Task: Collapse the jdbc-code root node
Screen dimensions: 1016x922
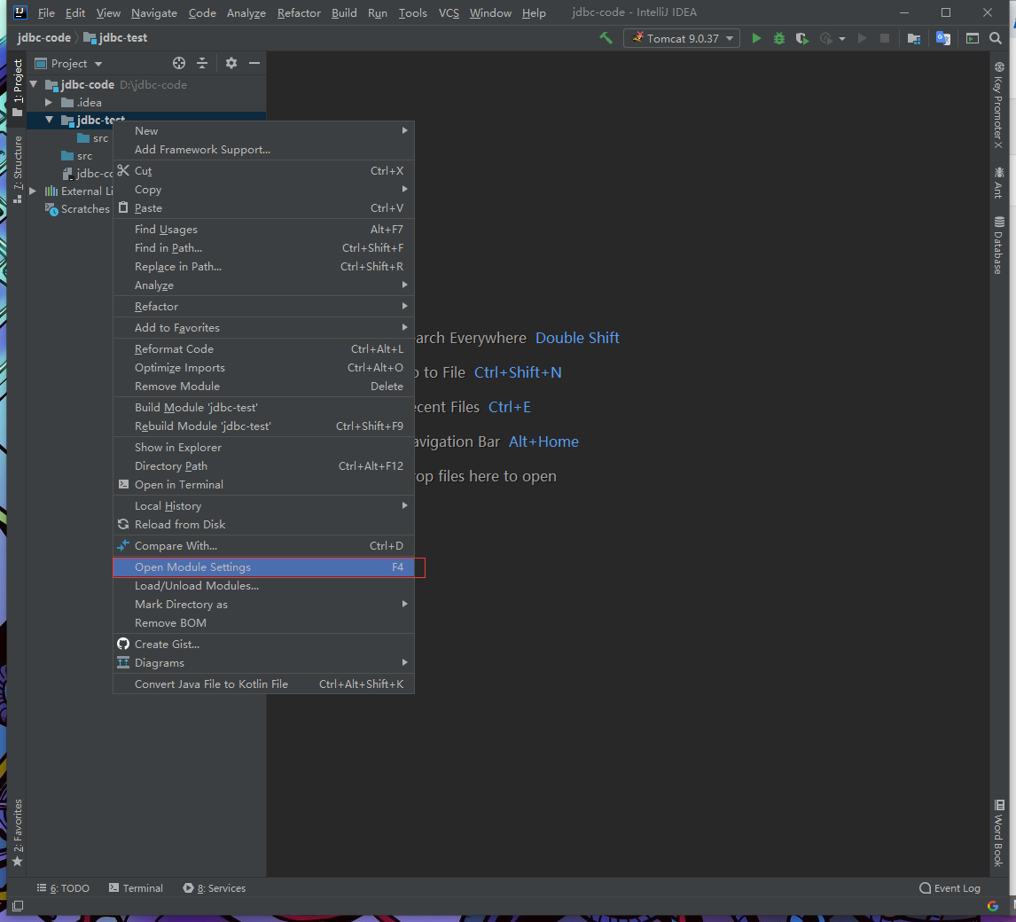Action: coord(33,84)
